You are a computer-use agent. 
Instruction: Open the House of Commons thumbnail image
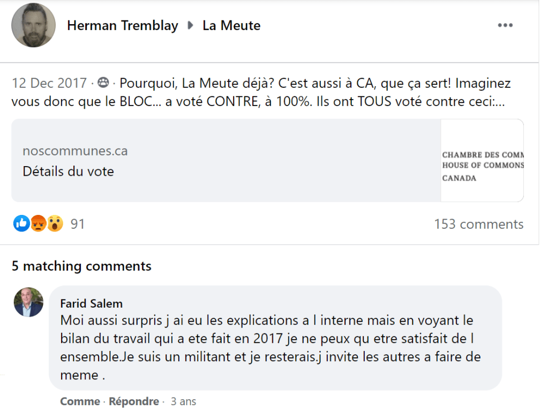[482, 160]
